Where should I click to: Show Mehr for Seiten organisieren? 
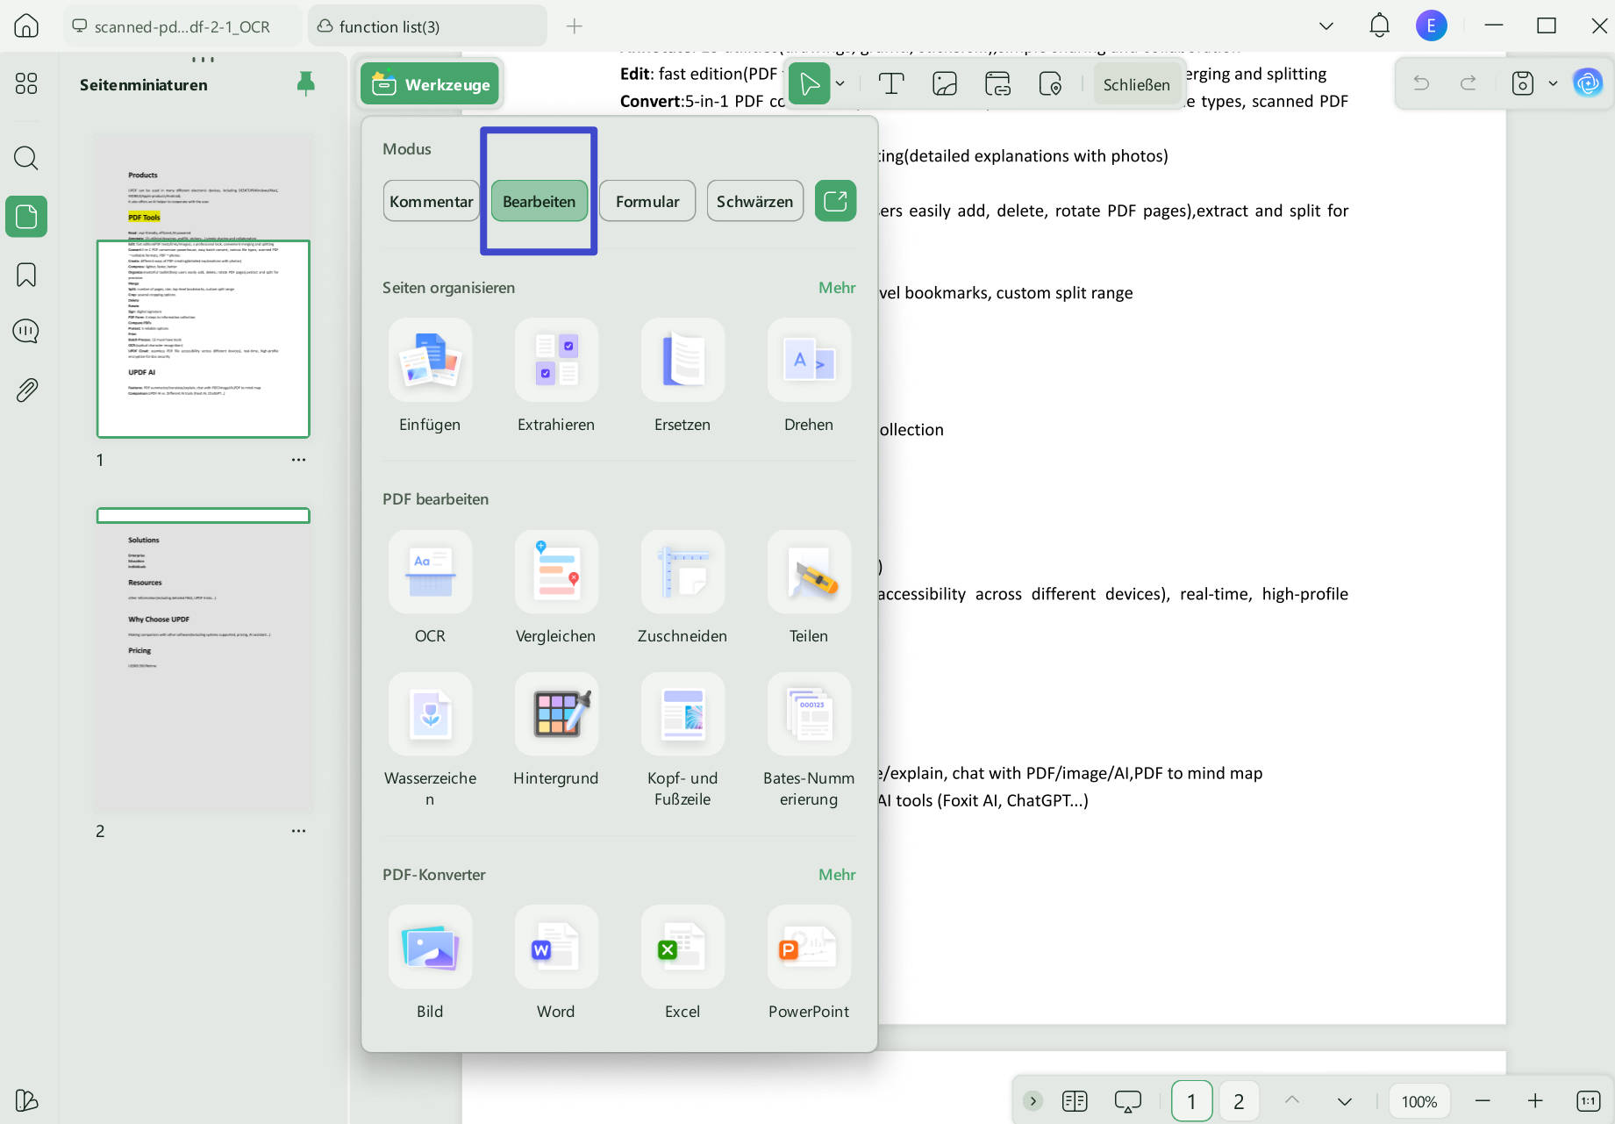[x=837, y=288]
